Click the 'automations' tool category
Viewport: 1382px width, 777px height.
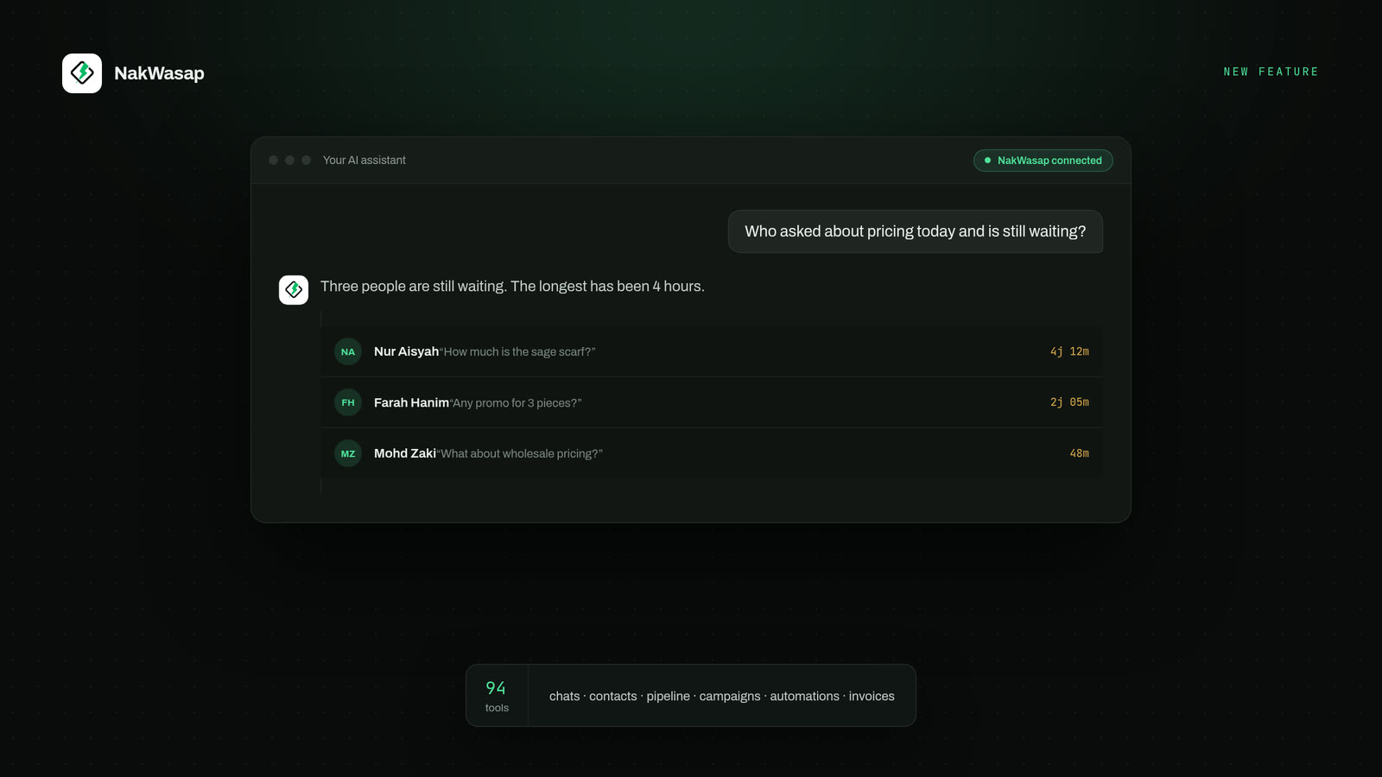804,697
